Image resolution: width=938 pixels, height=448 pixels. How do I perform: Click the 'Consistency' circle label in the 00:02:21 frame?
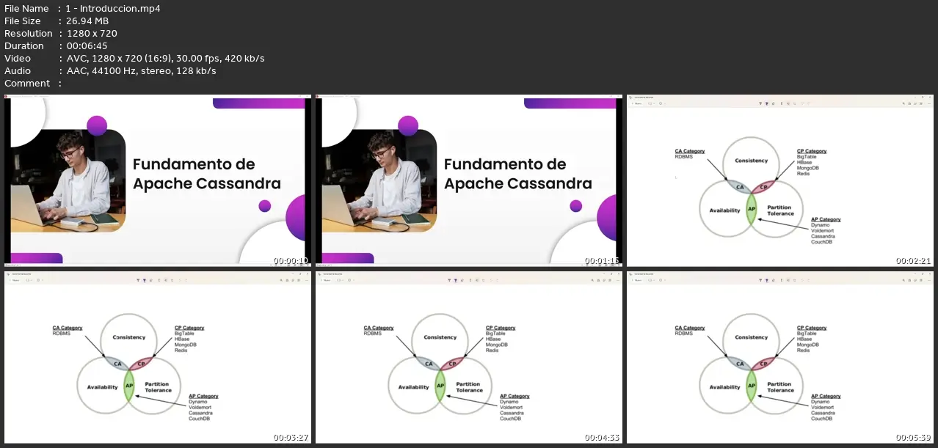[751, 161]
